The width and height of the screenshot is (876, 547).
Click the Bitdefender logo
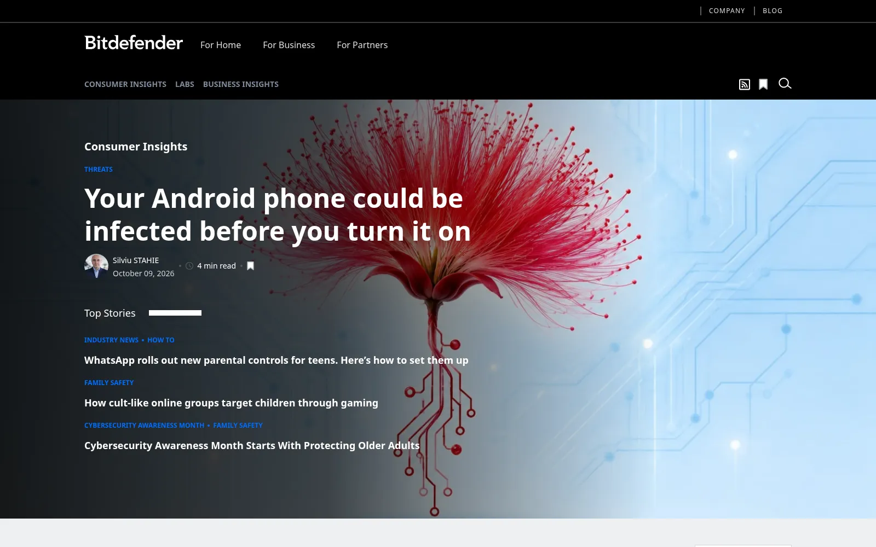pyautogui.click(x=134, y=43)
